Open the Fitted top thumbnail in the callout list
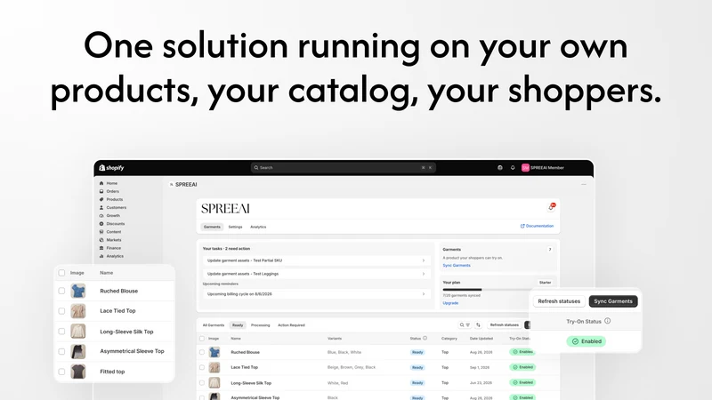The image size is (712, 400). 78,372
